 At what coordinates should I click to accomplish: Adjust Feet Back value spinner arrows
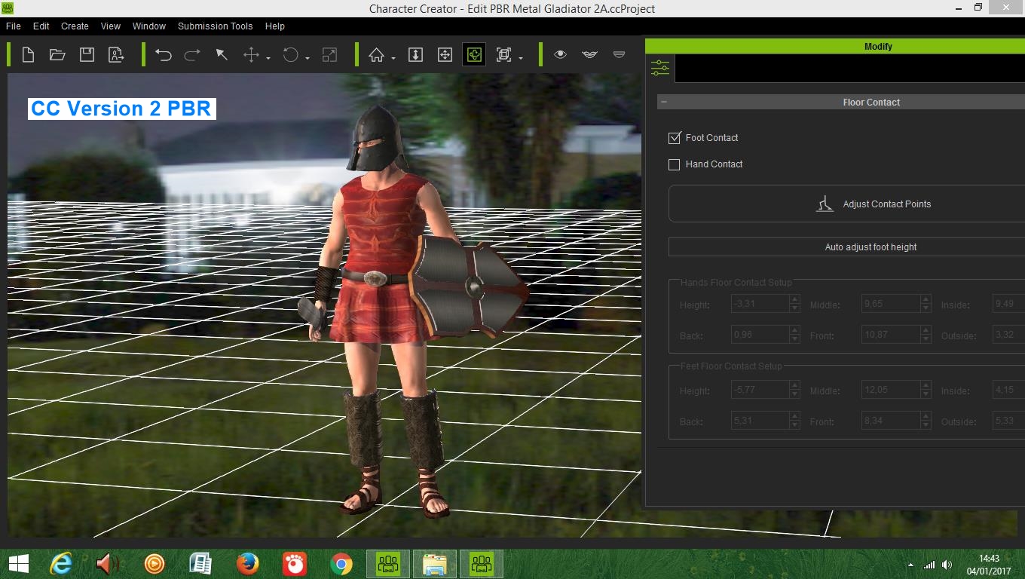point(794,421)
